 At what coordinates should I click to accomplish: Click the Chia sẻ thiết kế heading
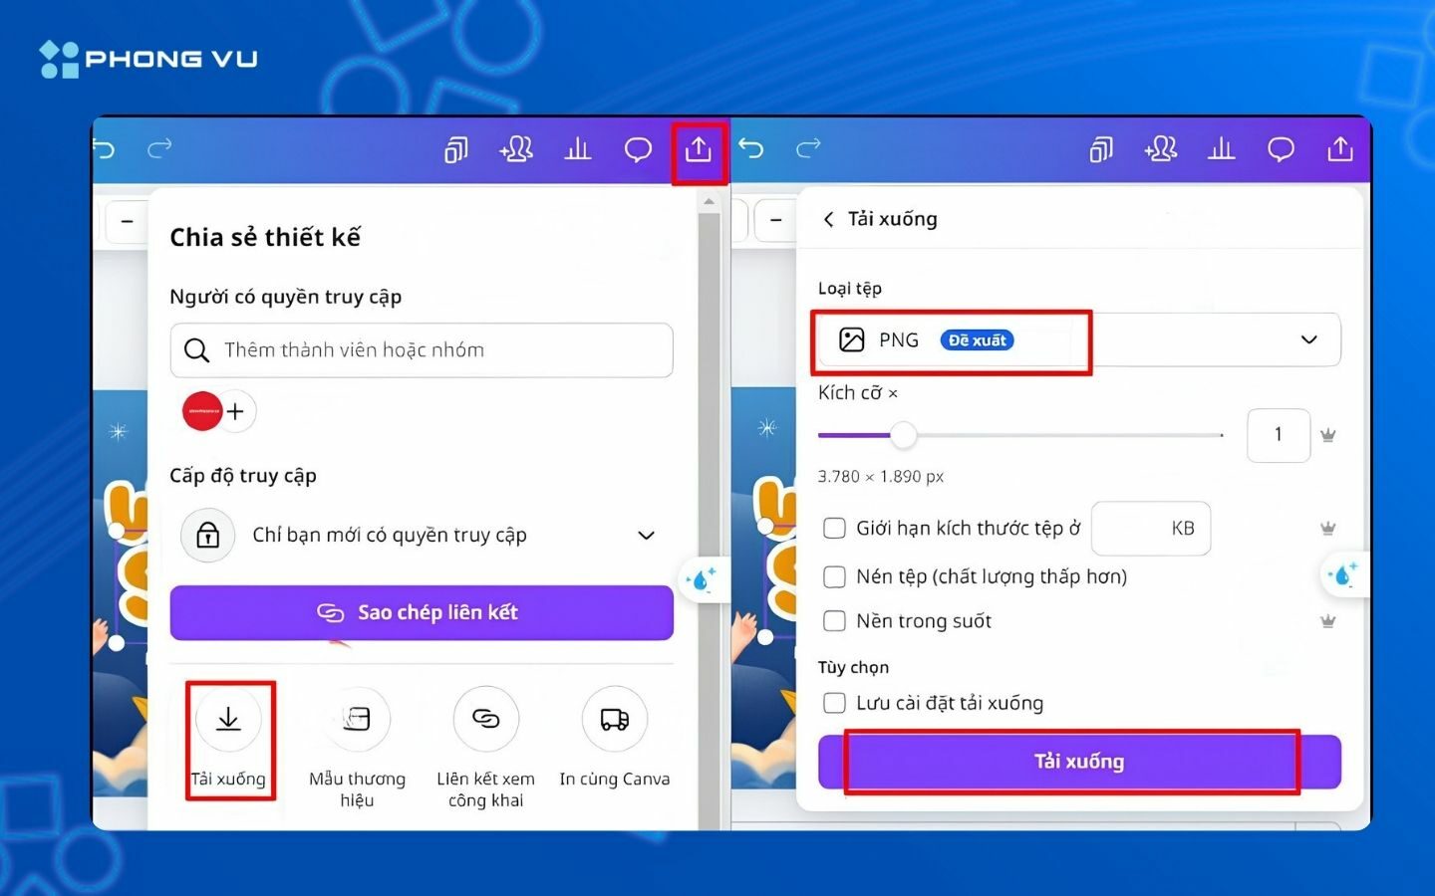[x=265, y=237]
